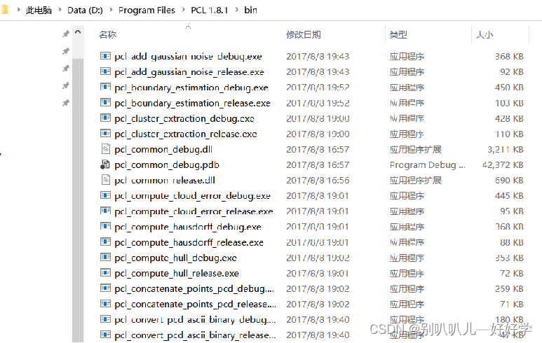542x343 pixels.
Task: Go to Data (D:) in the breadcrumb
Action: pyautogui.click(x=85, y=10)
